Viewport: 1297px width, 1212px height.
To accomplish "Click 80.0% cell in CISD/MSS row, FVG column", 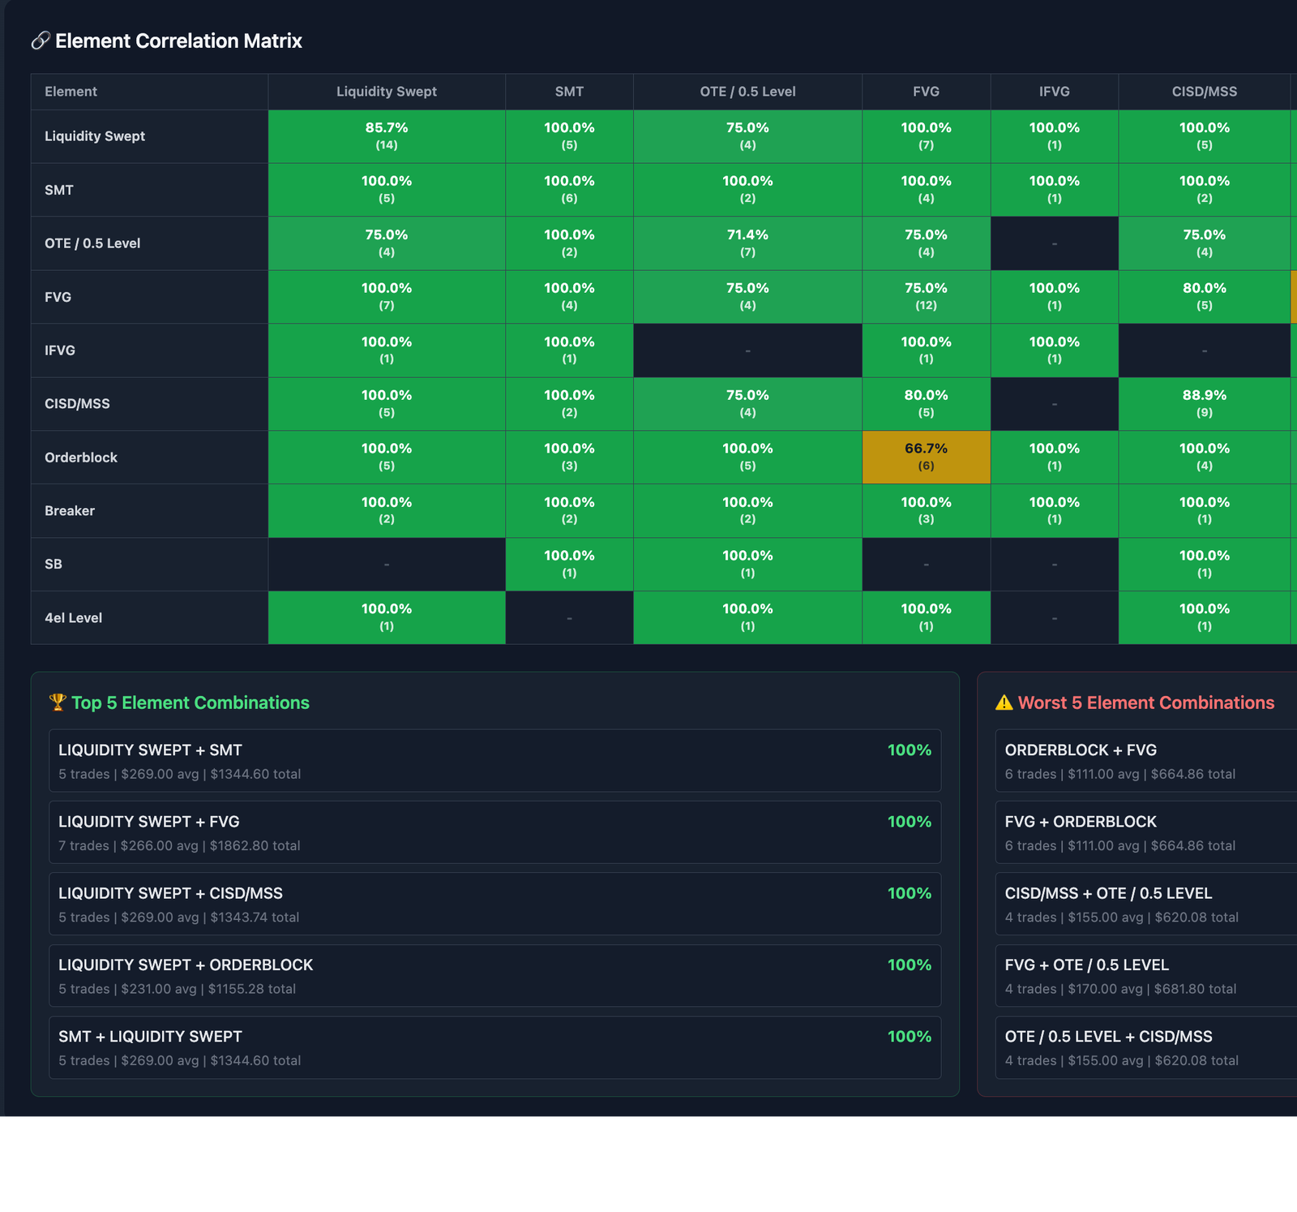I will tap(927, 404).
